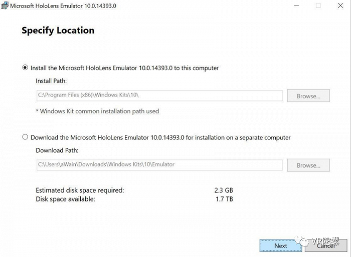
Task: Click the WeChat watermark logo near Cancel
Action: pos(301,241)
